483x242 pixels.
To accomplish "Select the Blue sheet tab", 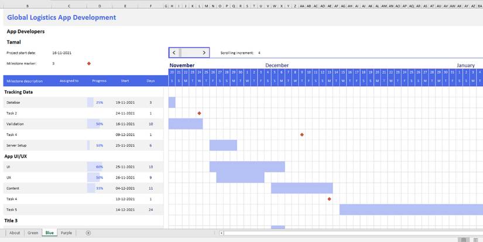I will click(x=50, y=233).
